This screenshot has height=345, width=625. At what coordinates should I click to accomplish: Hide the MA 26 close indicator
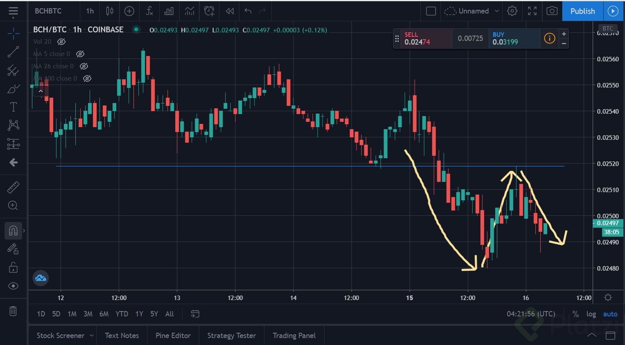pyautogui.click(x=84, y=66)
